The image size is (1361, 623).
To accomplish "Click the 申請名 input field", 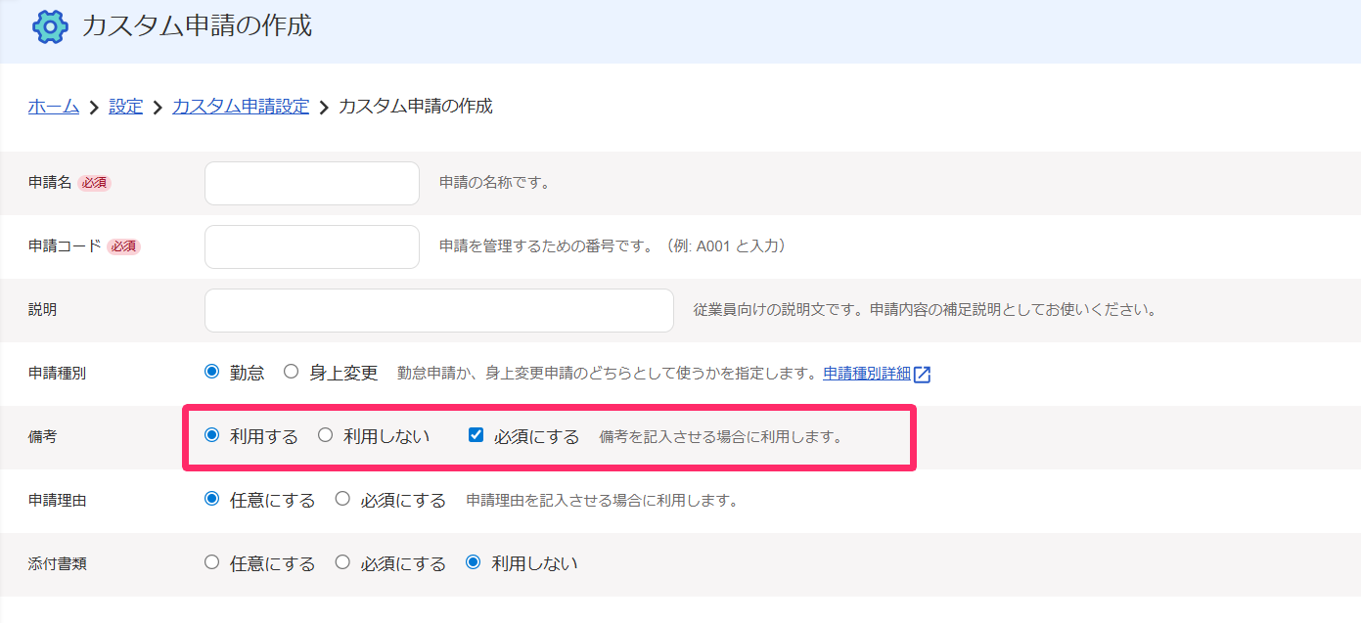I will pos(312,183).
